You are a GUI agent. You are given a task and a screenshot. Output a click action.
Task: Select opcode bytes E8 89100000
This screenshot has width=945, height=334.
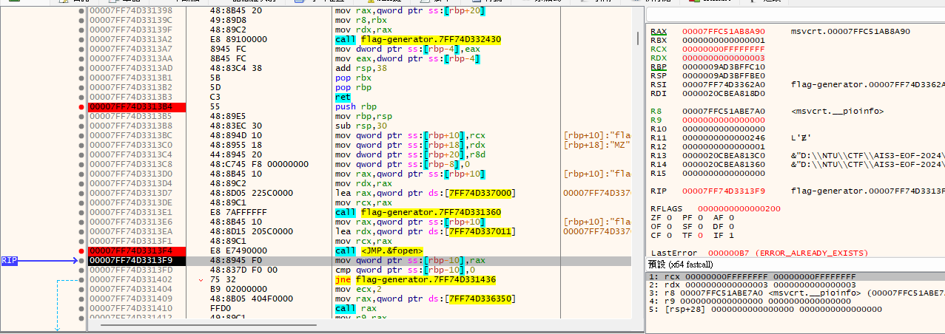coord(237,39)
